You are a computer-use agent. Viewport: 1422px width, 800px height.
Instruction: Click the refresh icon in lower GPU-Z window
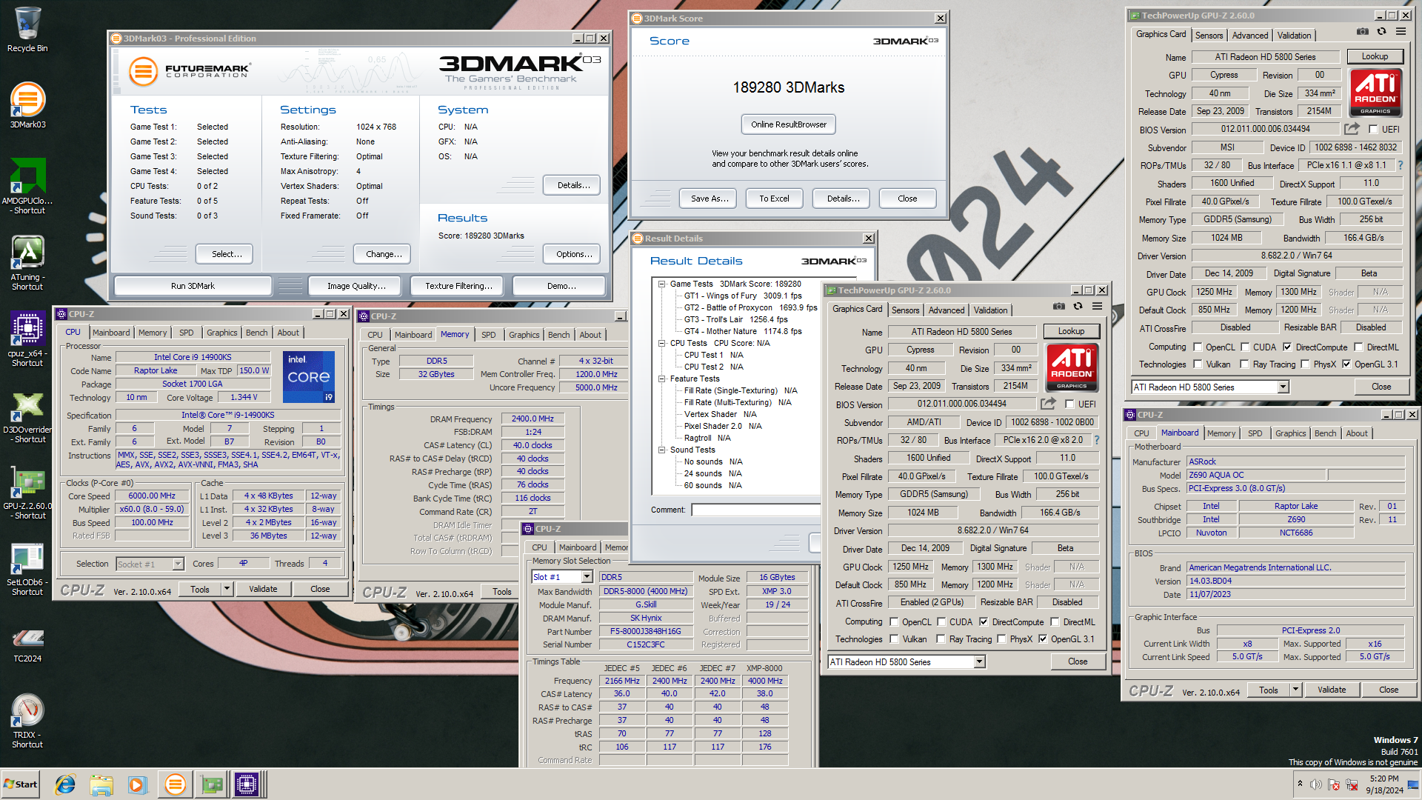1078,307
